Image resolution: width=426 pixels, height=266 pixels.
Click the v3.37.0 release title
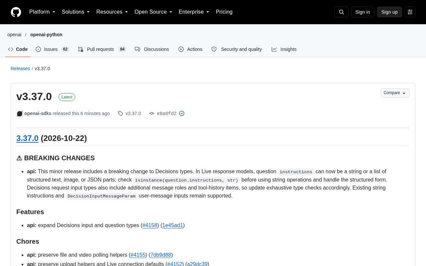tap(34, 96)
